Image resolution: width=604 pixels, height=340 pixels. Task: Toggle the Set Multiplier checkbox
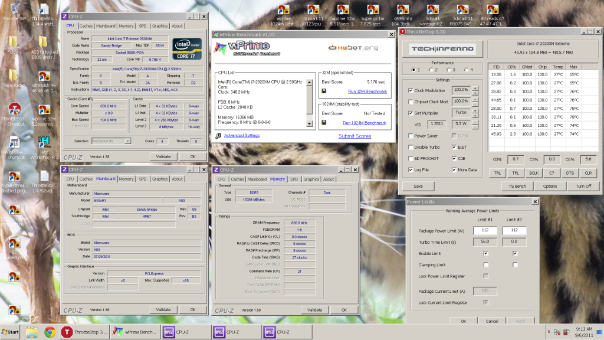(x=411, y=113)
